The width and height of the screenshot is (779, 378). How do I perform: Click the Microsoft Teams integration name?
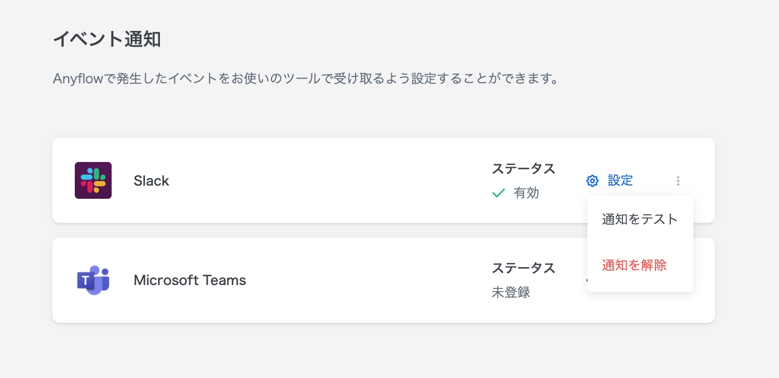190,280
